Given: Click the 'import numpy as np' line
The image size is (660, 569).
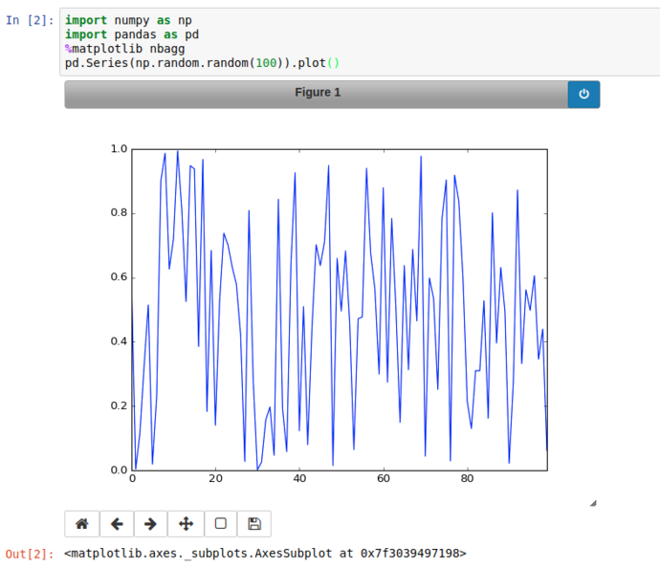Looking at the screenshot, I should pyautogui.click(x=128, y=20).
